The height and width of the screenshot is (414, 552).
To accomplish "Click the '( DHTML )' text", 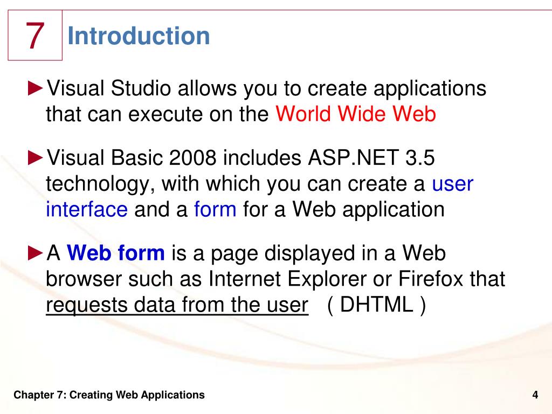I will pyautogui.click(x=376, y=305).
